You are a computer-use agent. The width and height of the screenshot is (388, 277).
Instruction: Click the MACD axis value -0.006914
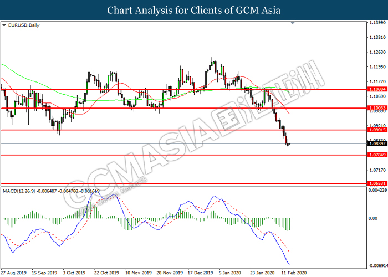[x=379, y=265]
